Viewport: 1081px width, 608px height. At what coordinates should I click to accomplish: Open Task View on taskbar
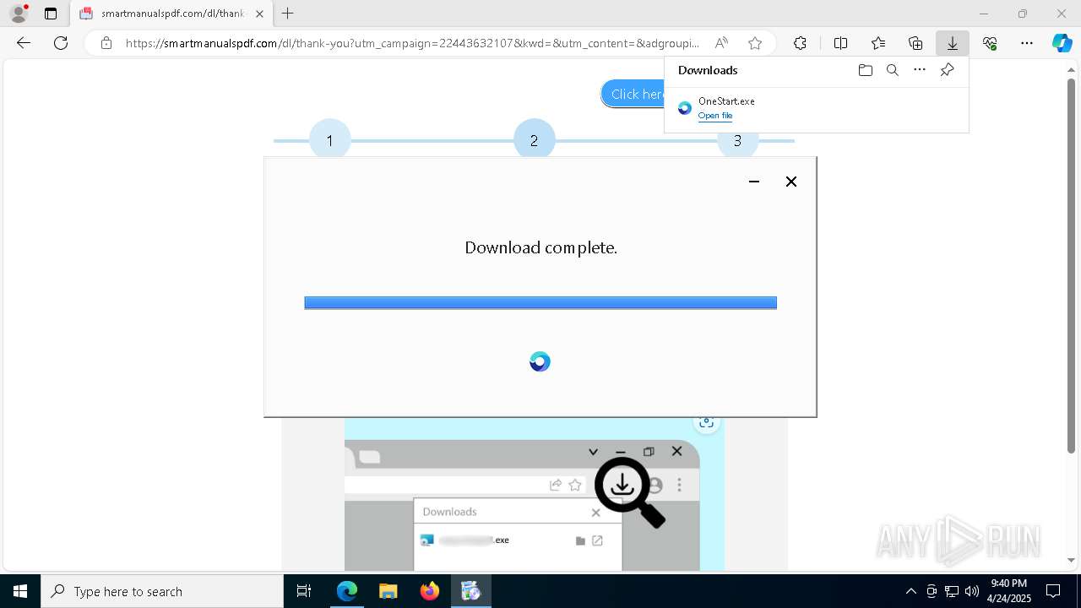[x=304, y=591]
